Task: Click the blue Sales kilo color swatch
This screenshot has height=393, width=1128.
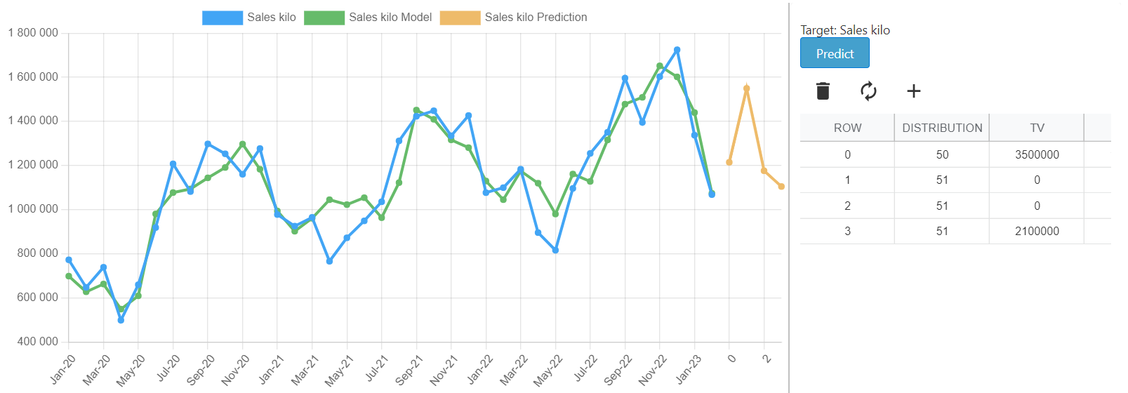Action: tap(223, 18)
